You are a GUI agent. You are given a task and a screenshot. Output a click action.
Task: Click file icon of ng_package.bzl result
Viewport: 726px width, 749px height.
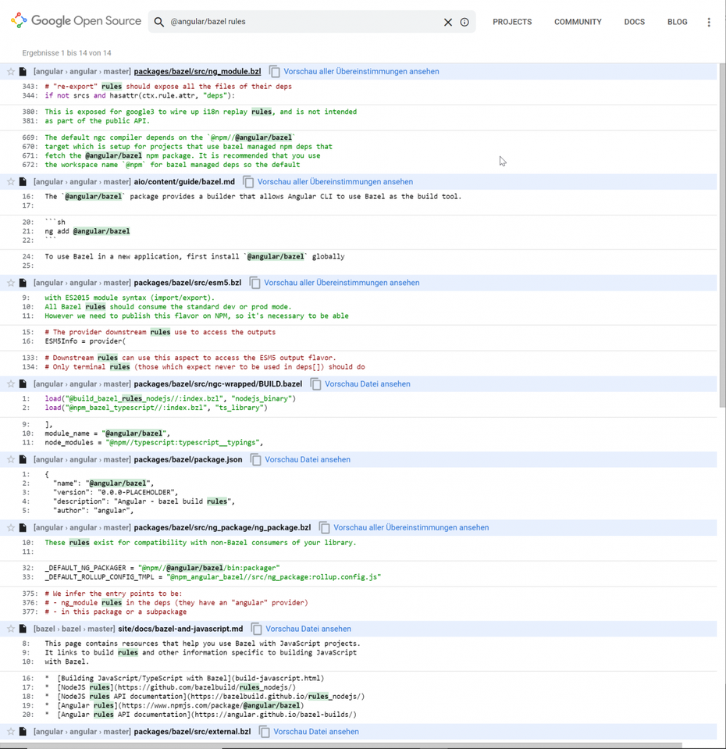pyautogui.click(x=23, y=528)
